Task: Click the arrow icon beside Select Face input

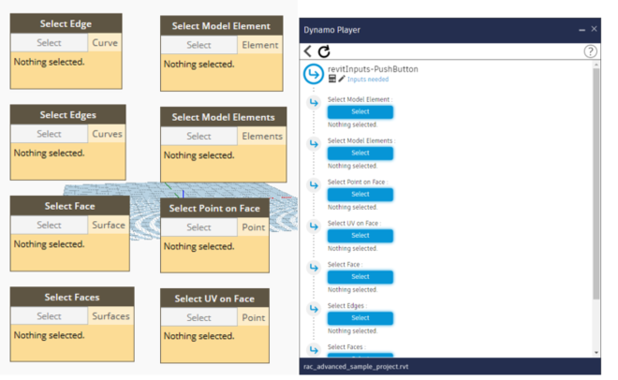Action: coord(314,268)
